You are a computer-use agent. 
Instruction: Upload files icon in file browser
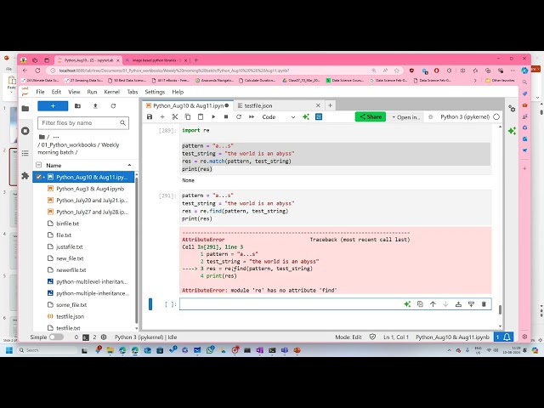[95, 105]
